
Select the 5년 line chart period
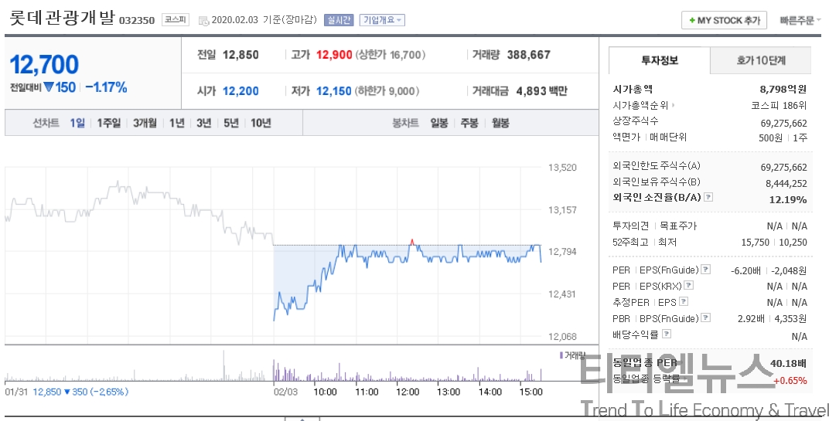tap(231, 123)
